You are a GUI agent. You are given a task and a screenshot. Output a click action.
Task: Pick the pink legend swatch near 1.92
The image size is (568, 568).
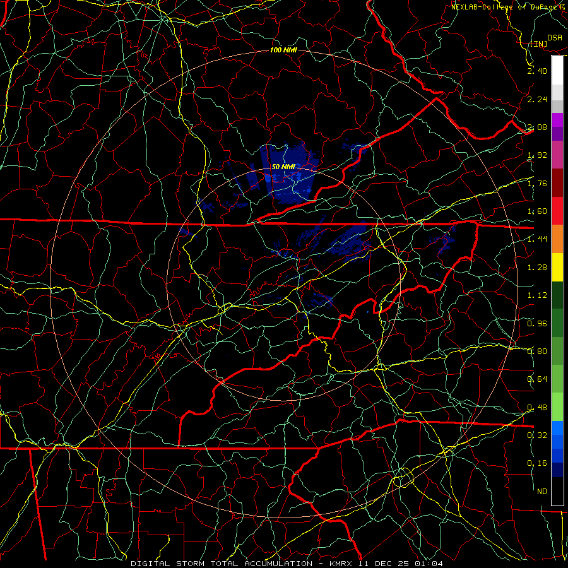click(x=557, y=155)
